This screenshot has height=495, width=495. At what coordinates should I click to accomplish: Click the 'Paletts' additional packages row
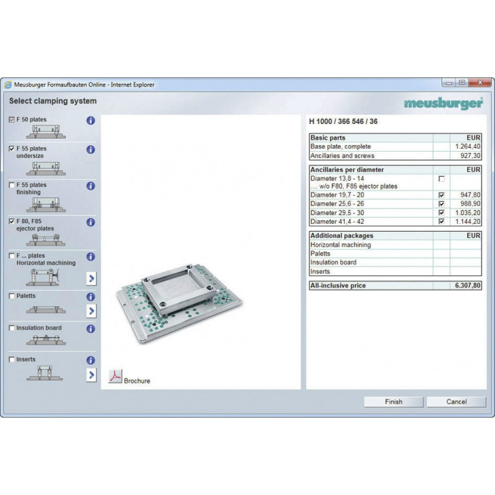395,254
